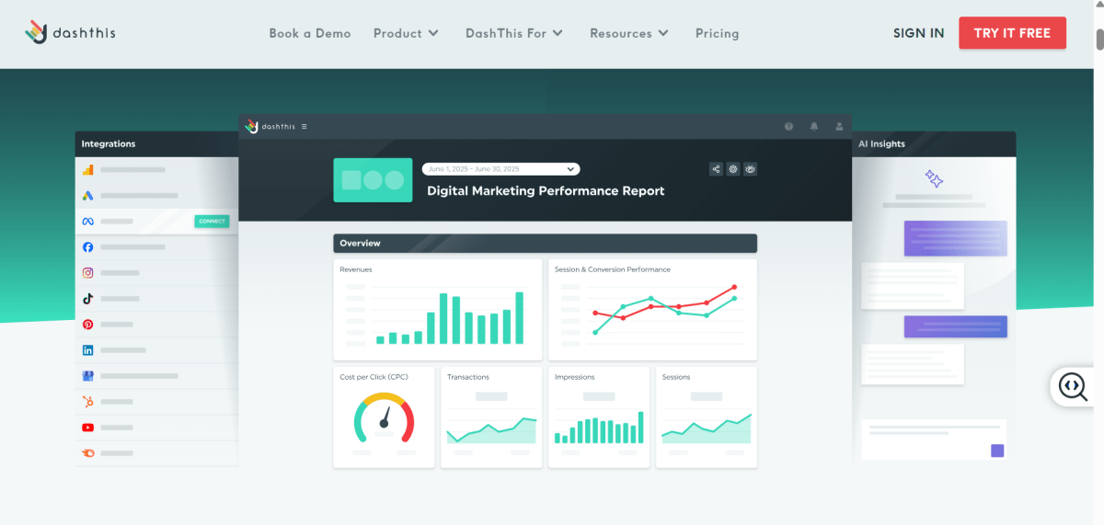Choose the TikTok integration icon
The height and width of the screenshot is (525, 1104).
[88, 299]
